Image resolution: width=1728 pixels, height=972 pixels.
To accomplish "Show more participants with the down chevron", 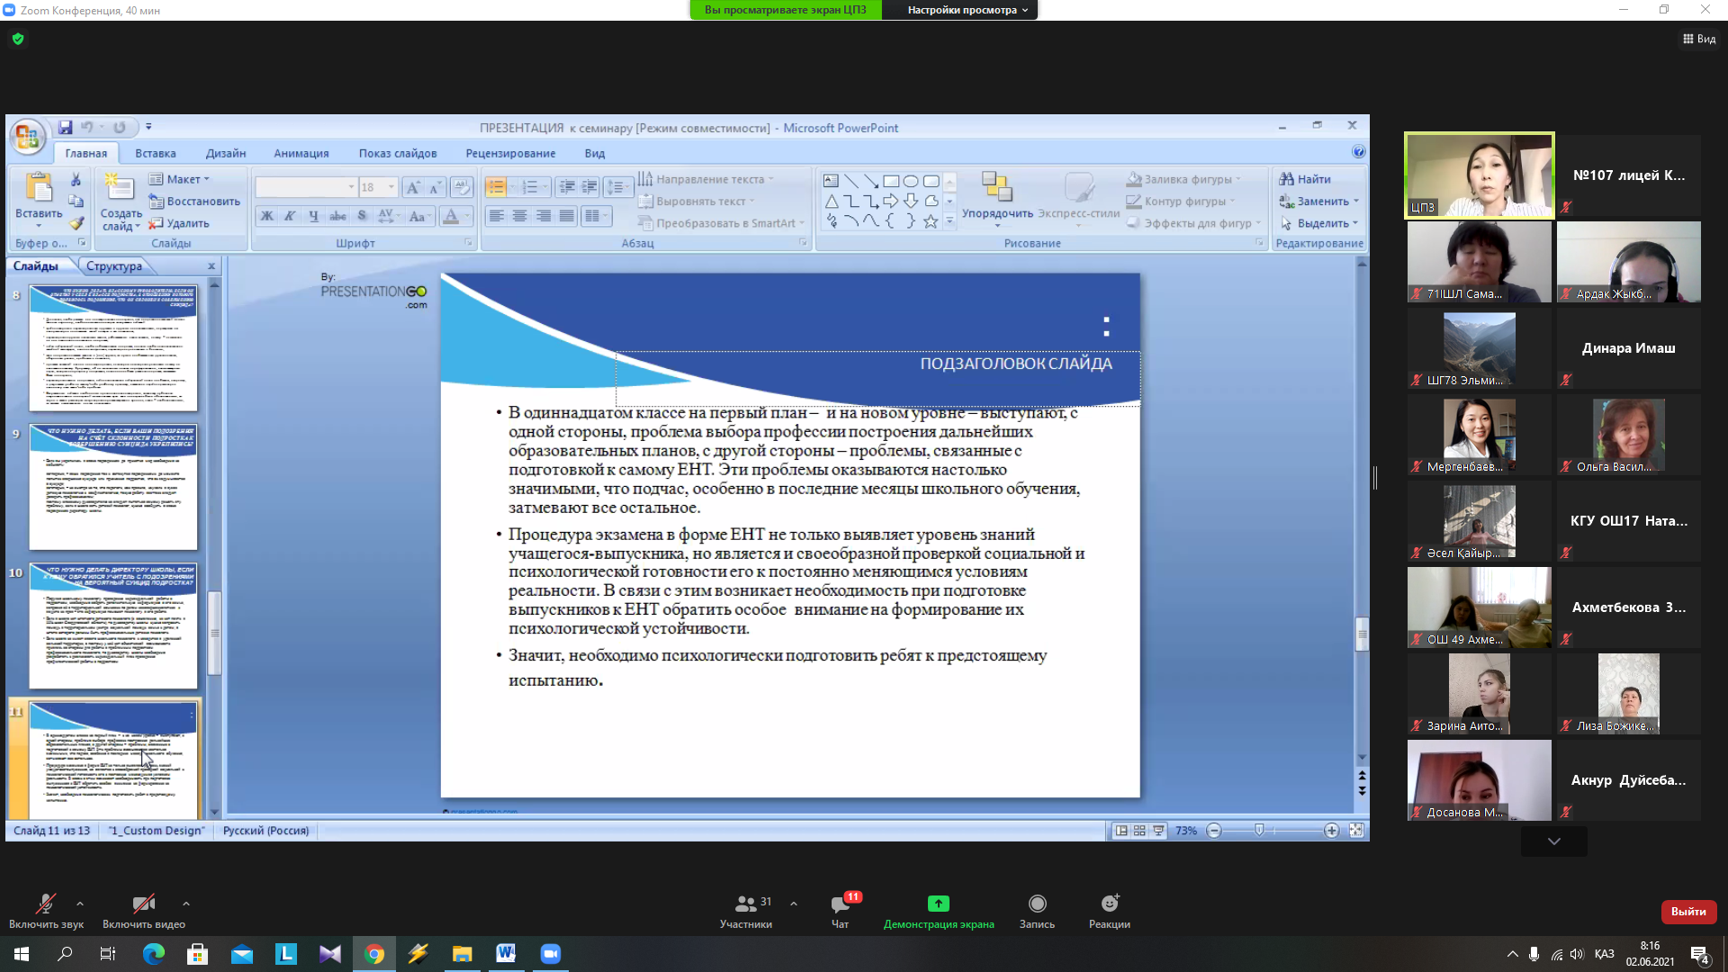I will (1553, 841).
